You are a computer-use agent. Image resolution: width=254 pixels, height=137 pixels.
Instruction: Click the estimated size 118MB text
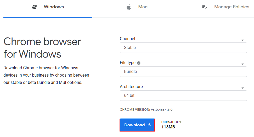[168, 127]
